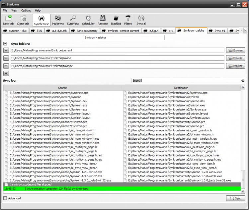Screen dimensions: 249x210
Task: Select the Synchronisation complete log row
Action: [x=122, y=189]
